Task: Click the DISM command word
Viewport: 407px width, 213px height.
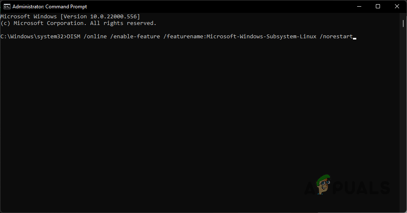Action: (73, 37)
